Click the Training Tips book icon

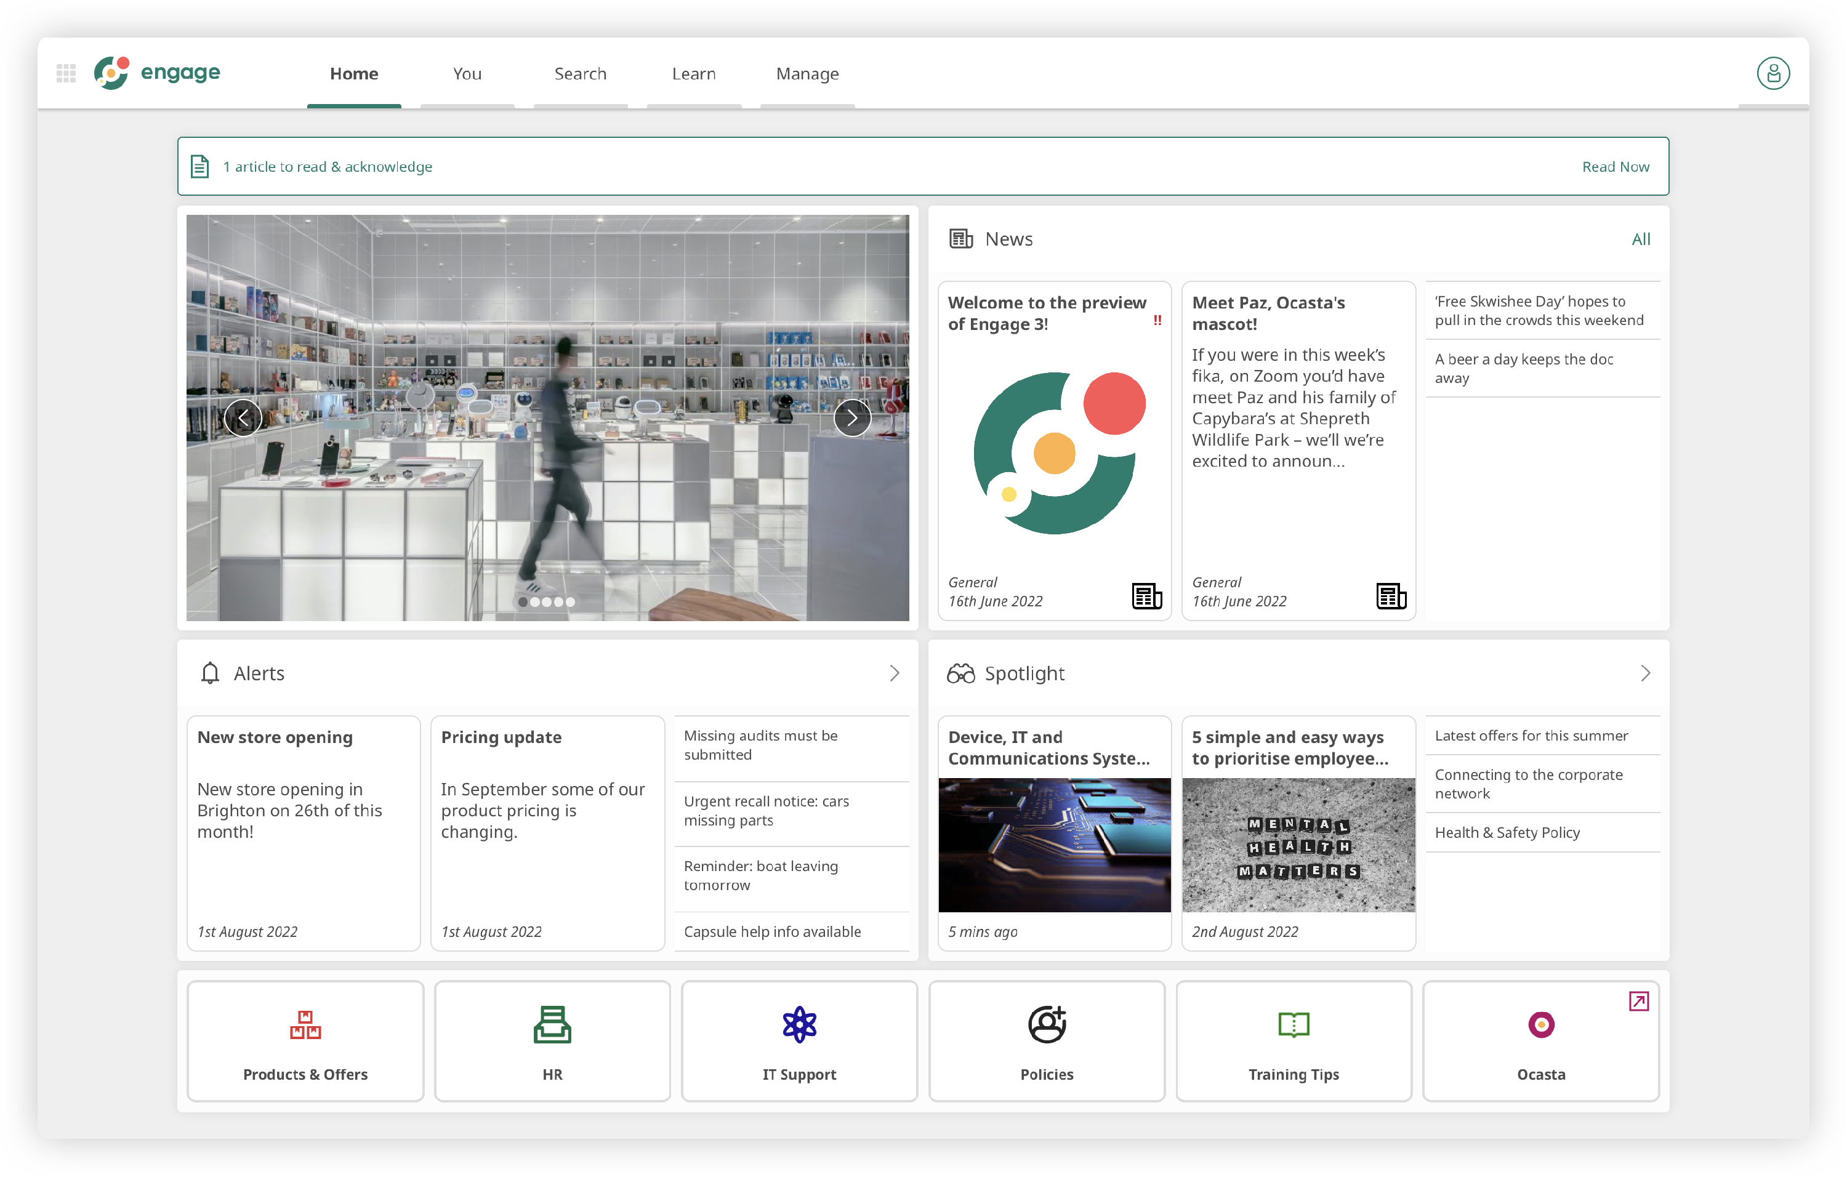click(1293, 1024)
